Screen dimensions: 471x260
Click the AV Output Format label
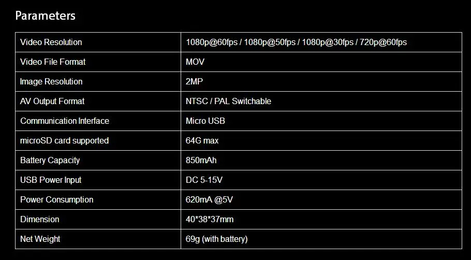tap(52, 101)
